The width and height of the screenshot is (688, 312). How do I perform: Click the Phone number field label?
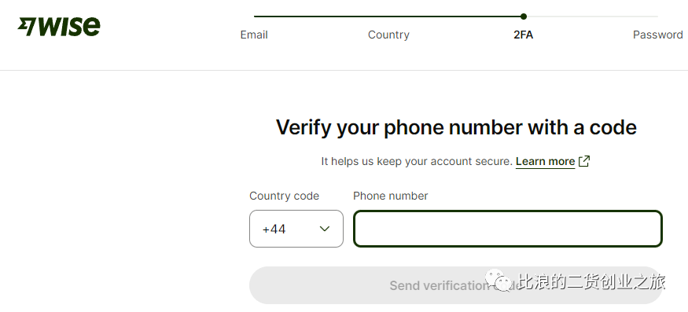click(x=391, y=196)
